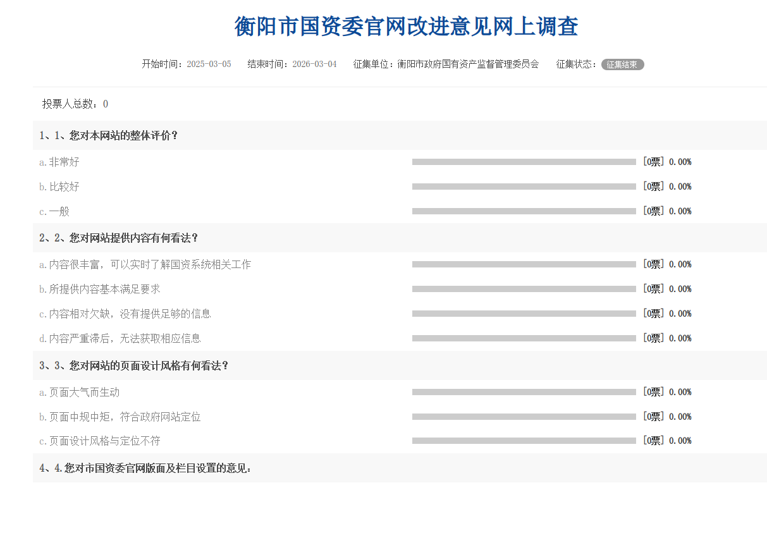Click question 4 heading about 版面及栏目设置
This screenshot has height=533, width=767.
point(145,469)
